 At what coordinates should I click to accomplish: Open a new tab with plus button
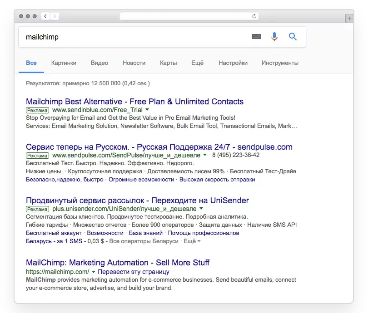pos(349,19)
